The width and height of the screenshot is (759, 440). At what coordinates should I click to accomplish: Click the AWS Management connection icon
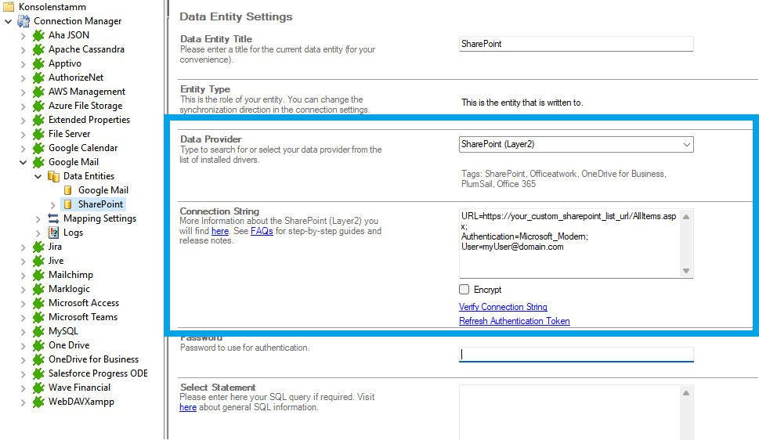(x=38, y=92)
